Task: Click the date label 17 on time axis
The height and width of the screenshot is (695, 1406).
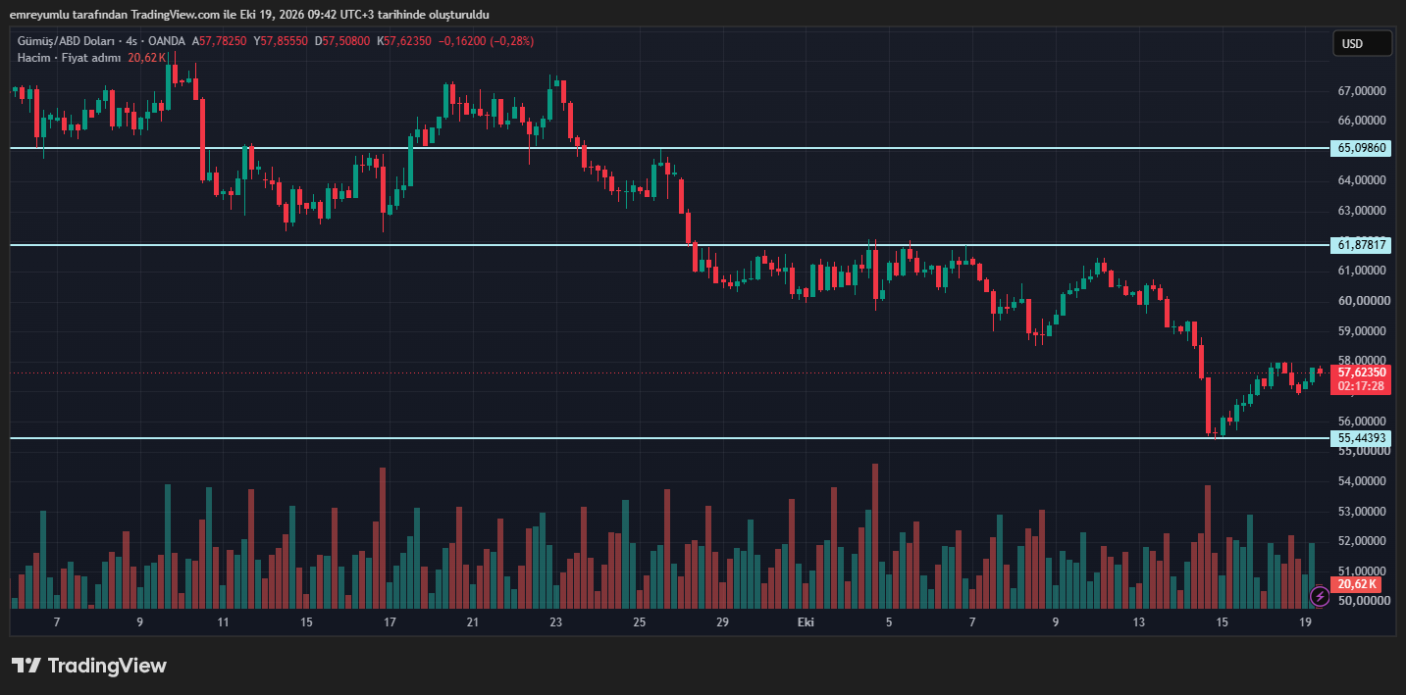Action: (x=390, y=622)
